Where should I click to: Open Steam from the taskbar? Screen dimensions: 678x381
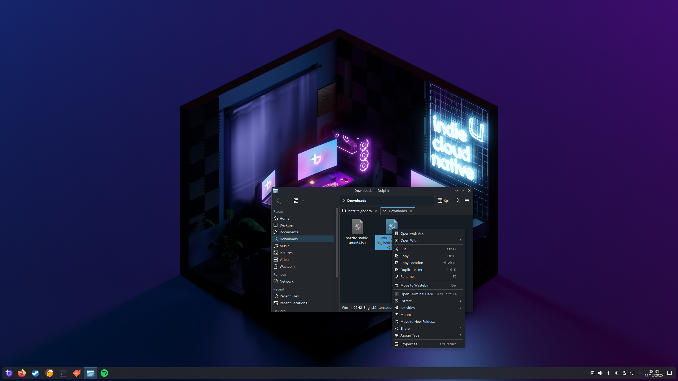tap(35, 373)
